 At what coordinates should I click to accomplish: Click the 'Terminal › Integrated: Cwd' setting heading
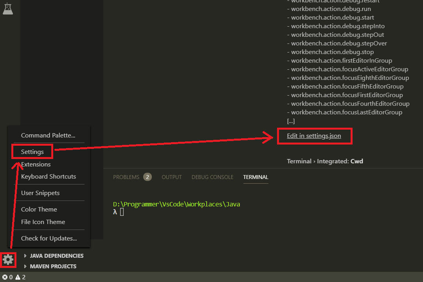click(324, 161)
